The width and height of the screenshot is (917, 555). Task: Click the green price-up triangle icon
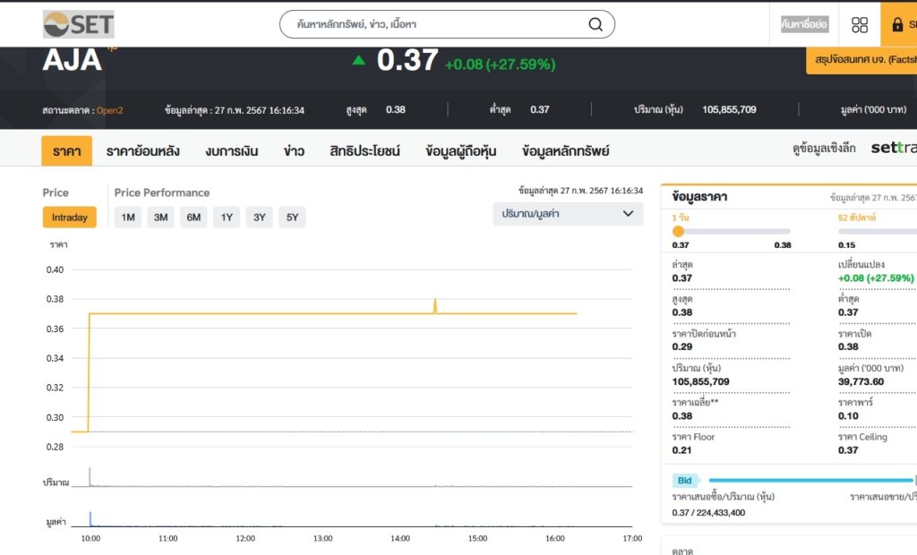click(359, 61)
